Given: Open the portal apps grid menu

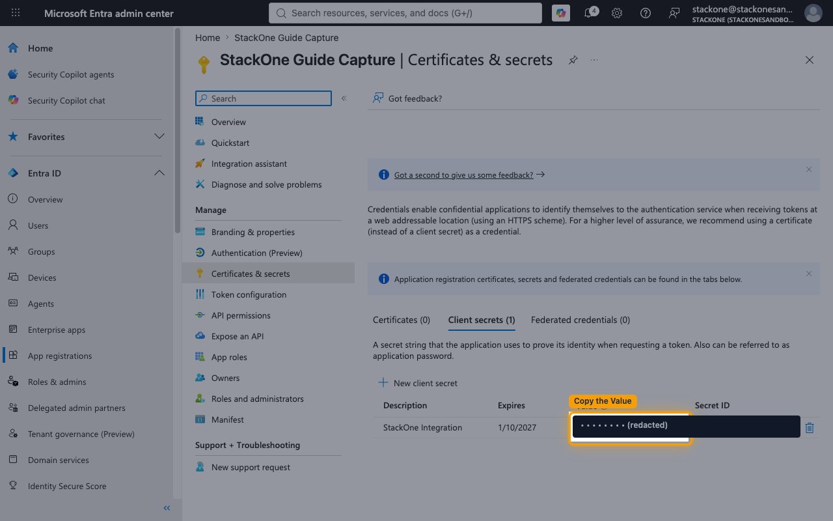Looking at the screenshot, I should pos(16,13).
